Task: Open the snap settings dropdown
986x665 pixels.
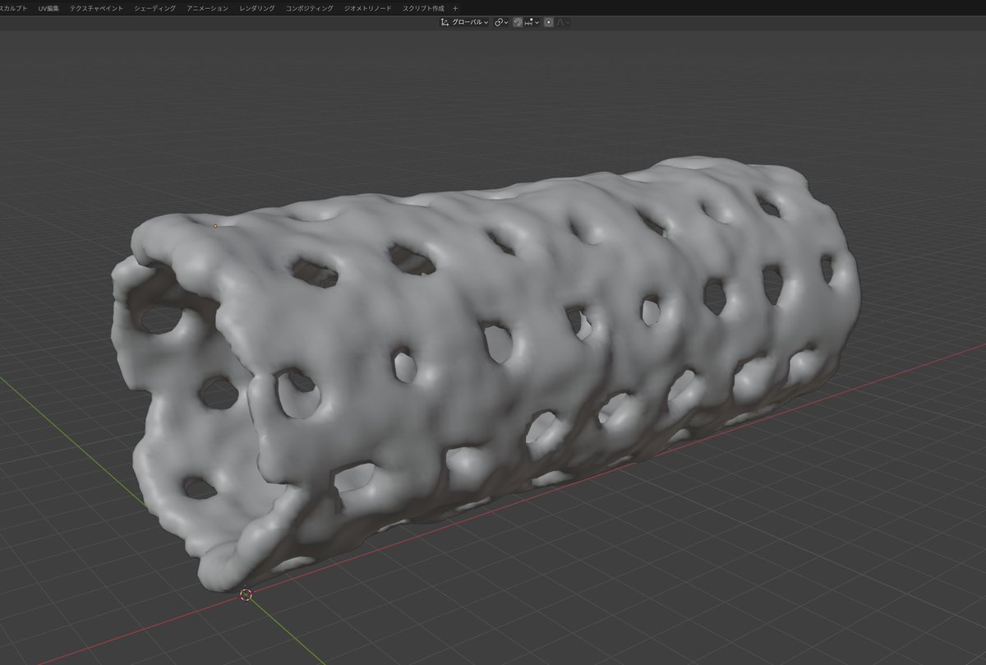Action: pos(532,22)
